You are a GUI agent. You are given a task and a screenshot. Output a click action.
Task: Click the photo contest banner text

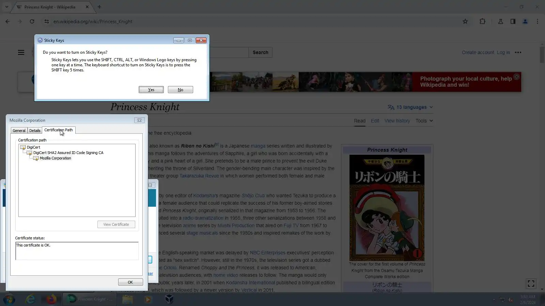pyautogui.click(x=466, y=82)
